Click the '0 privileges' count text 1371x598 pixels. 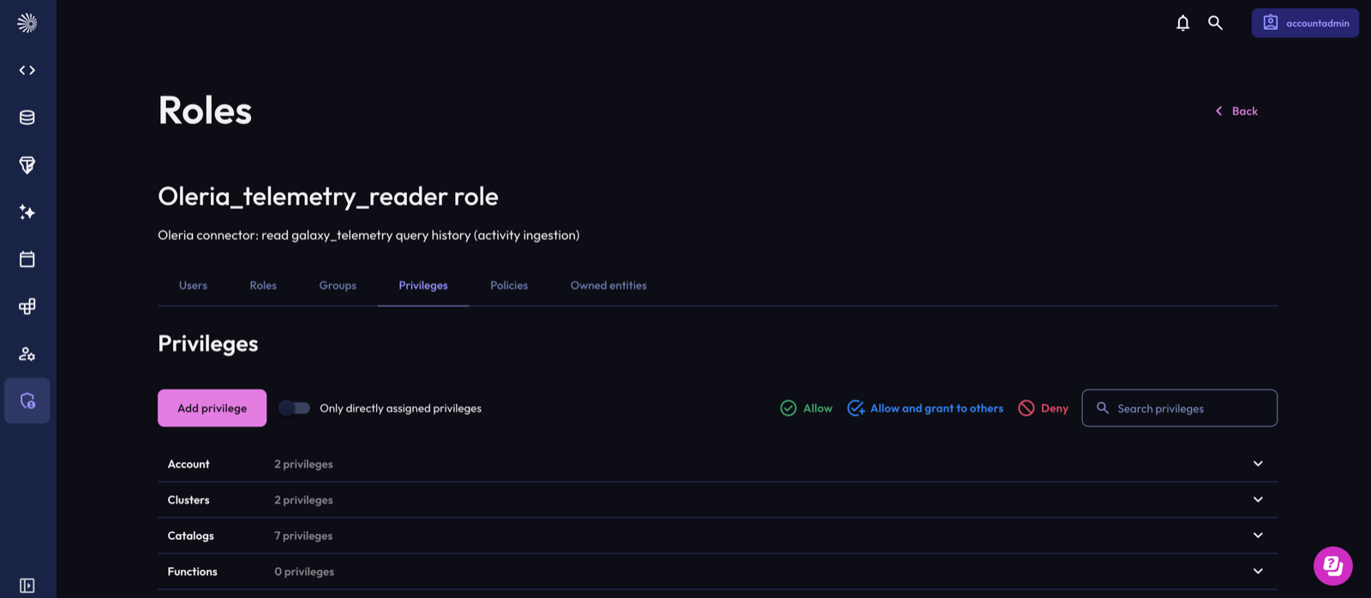click(x=304, y=571)
